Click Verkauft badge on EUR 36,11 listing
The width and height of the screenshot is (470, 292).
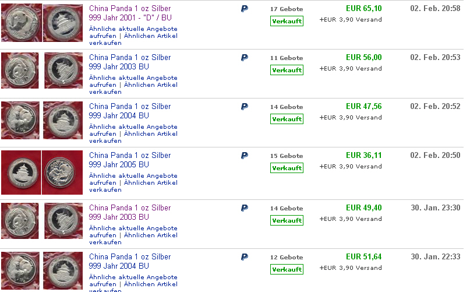[x=287, y=168]
